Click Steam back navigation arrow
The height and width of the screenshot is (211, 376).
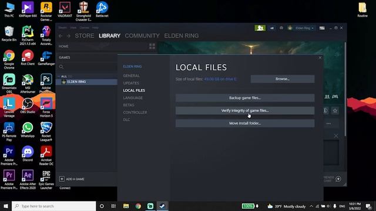pyautogui.click(x=61, y=36)
